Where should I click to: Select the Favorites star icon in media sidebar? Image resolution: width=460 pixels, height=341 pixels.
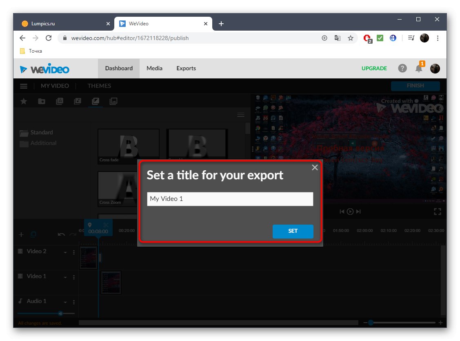(23, 101)
